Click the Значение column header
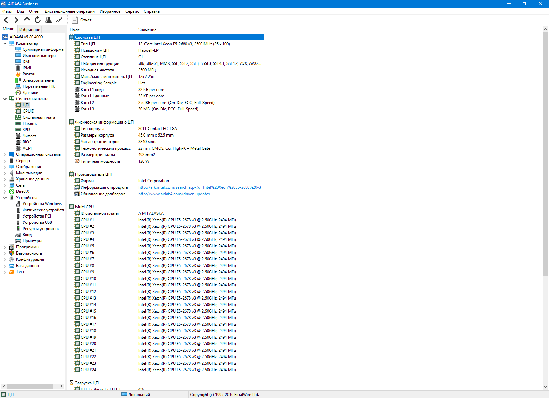This screenshot has width=549, height=398. click(x=200, y=30)
